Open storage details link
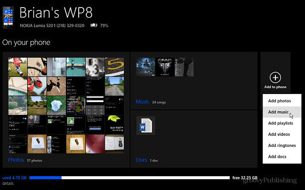This screenshot has height=190, width=305. tap(8, 183)
